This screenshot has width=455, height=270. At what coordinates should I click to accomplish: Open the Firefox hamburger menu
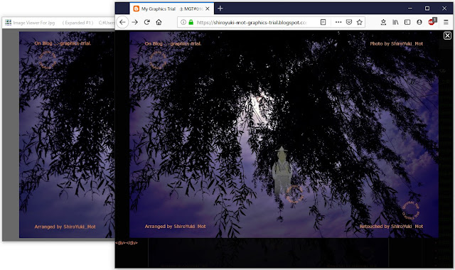point(446,22)
